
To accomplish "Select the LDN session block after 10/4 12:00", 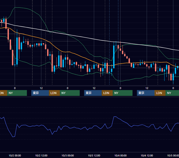I will 160,93.
